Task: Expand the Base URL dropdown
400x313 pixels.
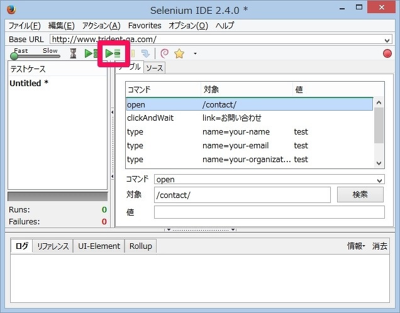Action: (x=387, y=40)
